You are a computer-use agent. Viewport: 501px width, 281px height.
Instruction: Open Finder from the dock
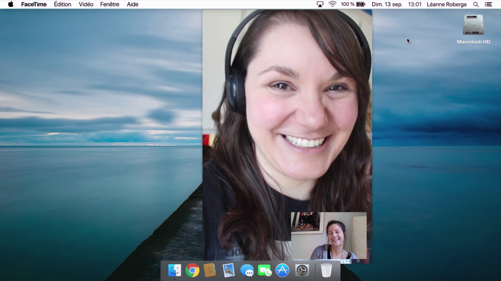tap(175, 270)
